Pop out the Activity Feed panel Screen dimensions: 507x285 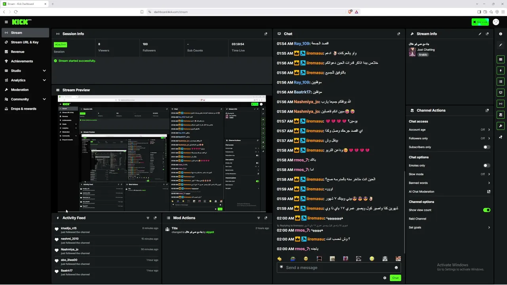155,218
